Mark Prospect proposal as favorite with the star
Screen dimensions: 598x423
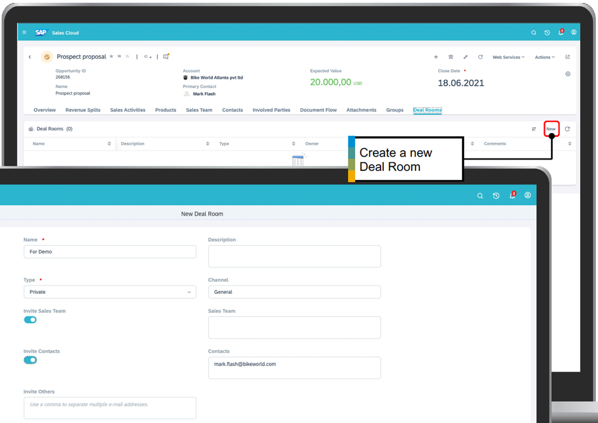coord(111,56)
